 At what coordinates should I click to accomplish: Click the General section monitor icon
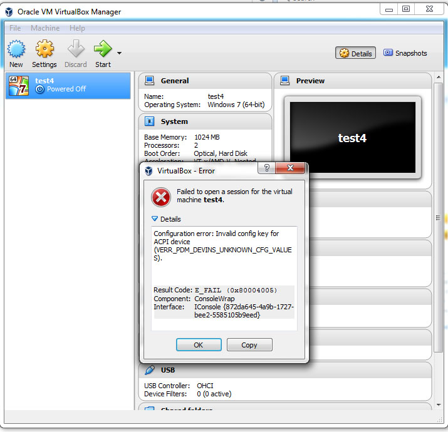150,81
